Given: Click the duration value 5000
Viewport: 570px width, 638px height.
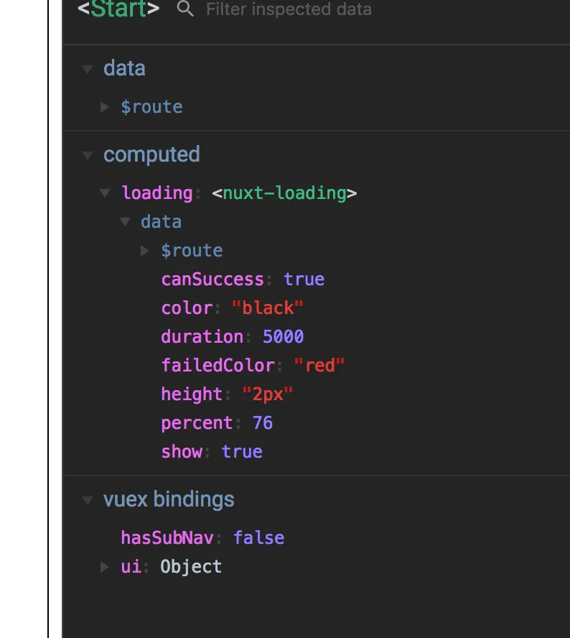Looking at the screenshot, I should pyautogui.click(x=283, y=337).
